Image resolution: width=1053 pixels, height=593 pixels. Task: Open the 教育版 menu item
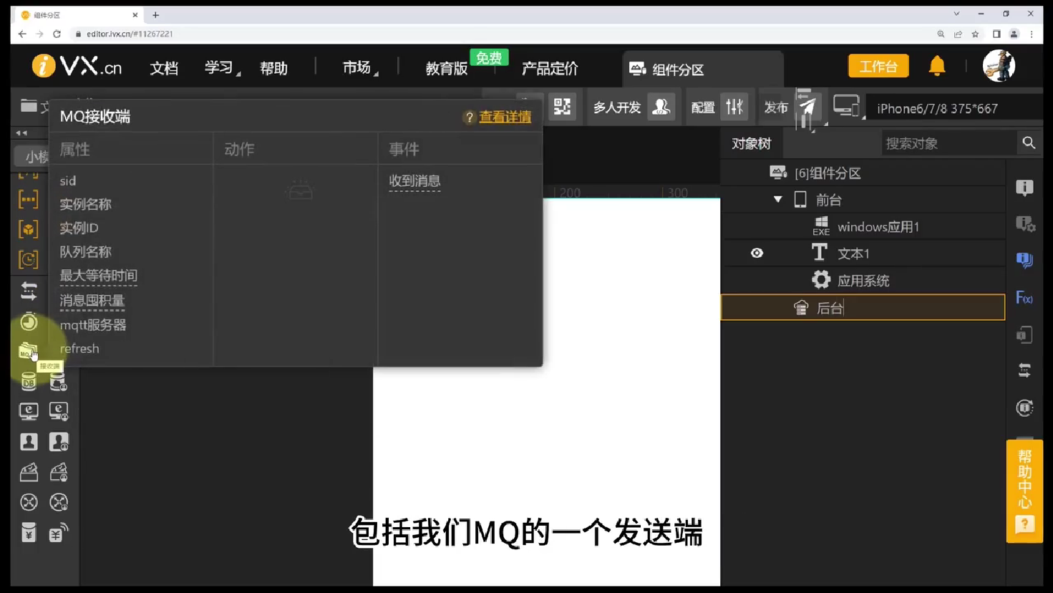click(x=447, y=68)
